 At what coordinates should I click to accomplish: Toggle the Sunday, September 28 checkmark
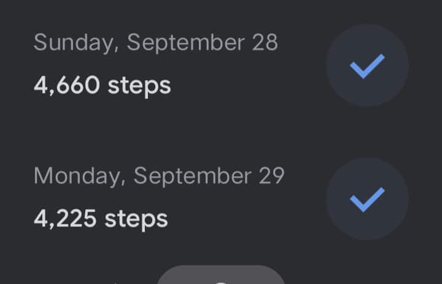pos(367,65)
